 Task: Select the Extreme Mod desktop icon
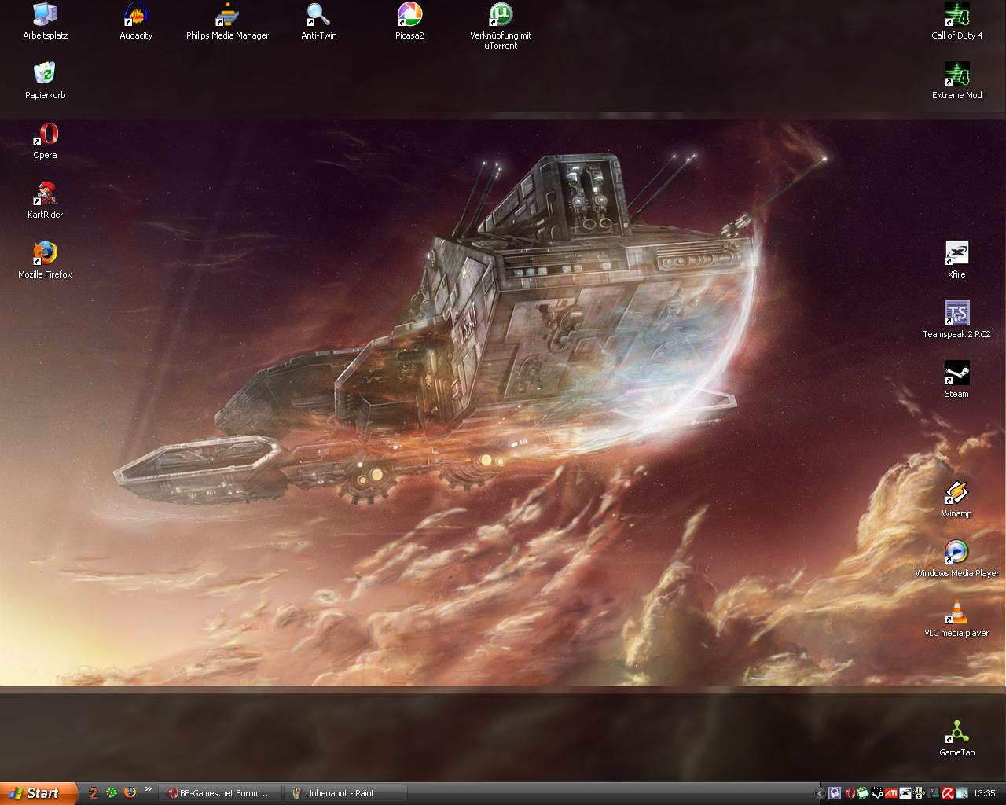click(956, 81)
